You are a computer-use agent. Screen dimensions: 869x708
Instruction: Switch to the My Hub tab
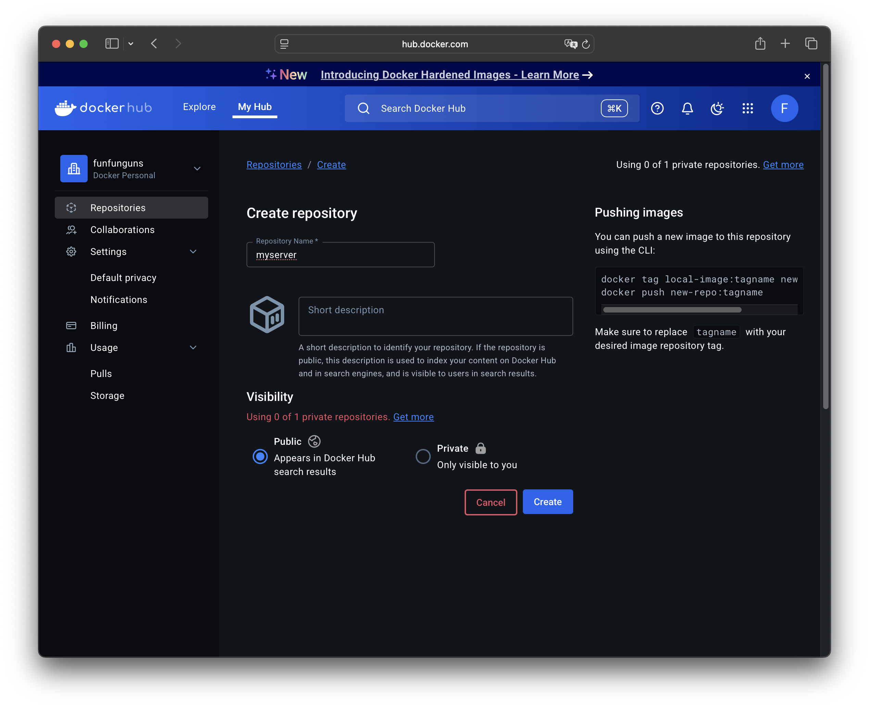255,107
